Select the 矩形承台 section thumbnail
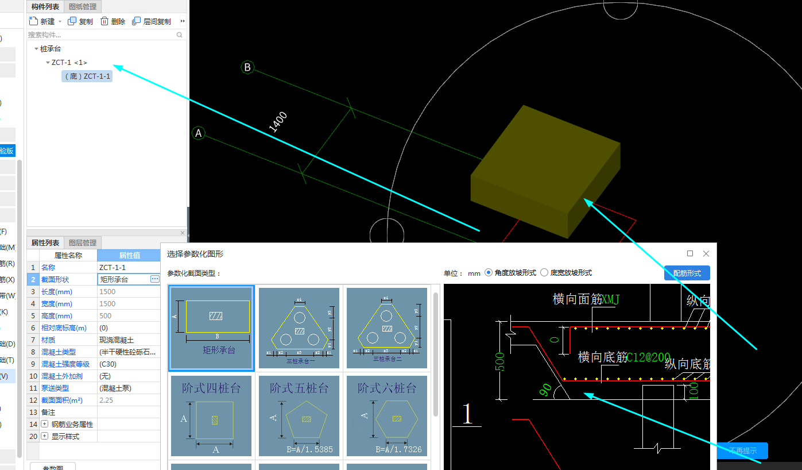The image size is (802, 470). tap(212, 328)
